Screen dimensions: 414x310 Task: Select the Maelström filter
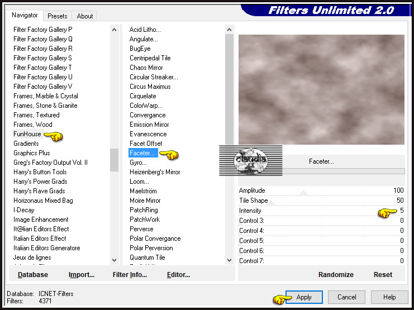pyautogui.click(x=143, y=191)
